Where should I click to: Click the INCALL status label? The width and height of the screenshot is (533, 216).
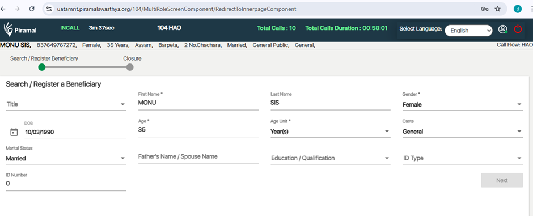[x=70, y=28]
